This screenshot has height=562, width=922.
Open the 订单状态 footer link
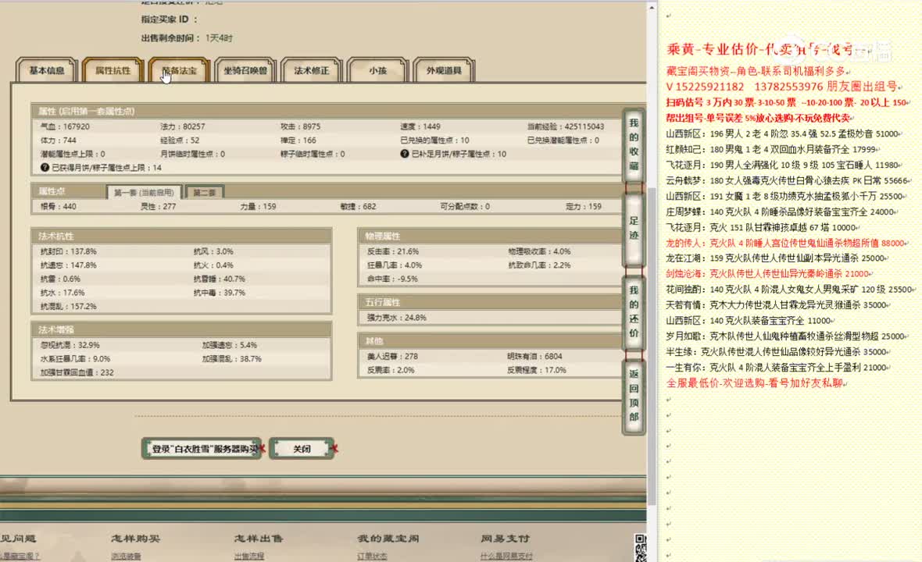(x=372, y=556)
